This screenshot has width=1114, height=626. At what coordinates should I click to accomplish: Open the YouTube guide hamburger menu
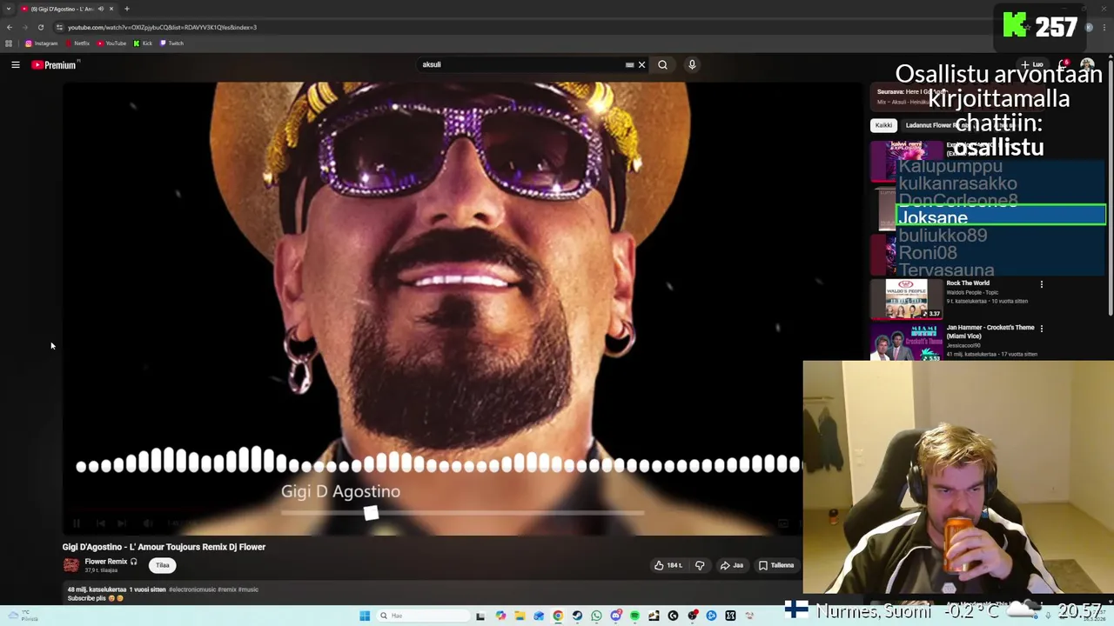(x=16, y=64)
